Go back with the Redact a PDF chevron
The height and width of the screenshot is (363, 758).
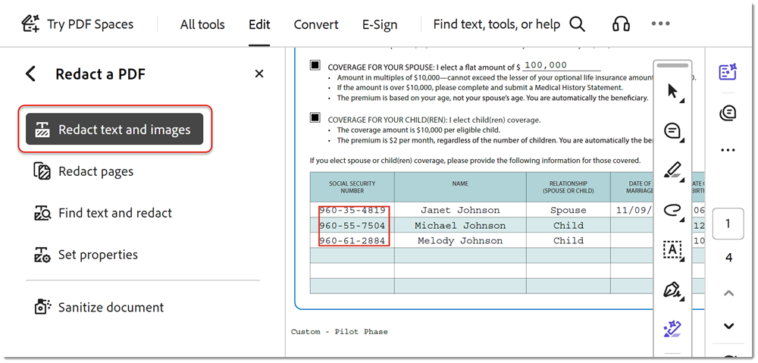coord(30,74)
